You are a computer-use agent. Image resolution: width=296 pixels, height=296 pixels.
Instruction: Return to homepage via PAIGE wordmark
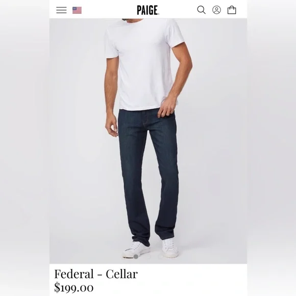click(x=148, y=10)
